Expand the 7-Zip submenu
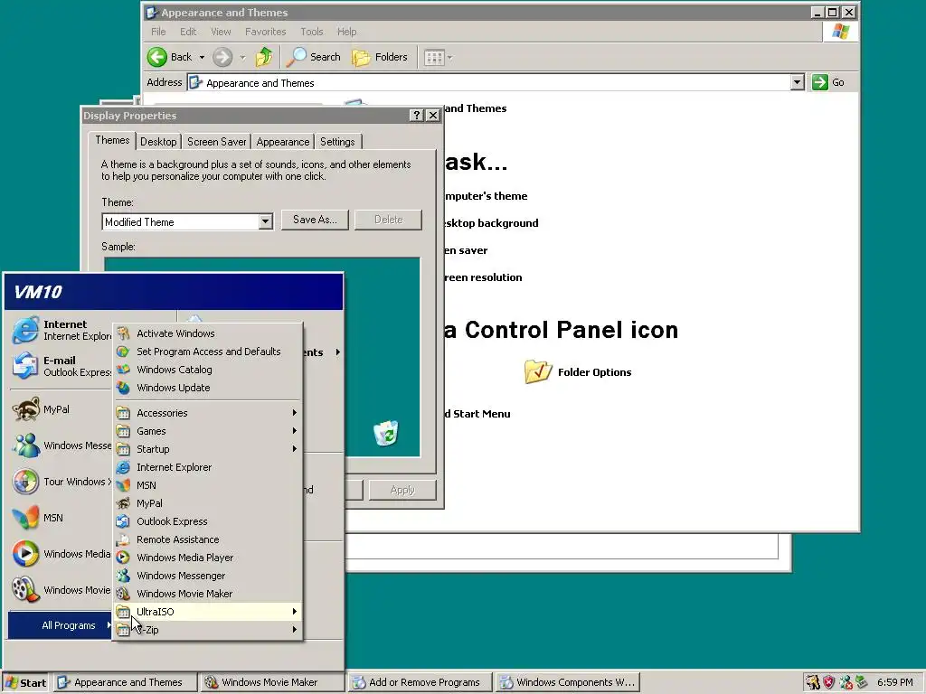The image size is (926, 694). coord(208,630)
